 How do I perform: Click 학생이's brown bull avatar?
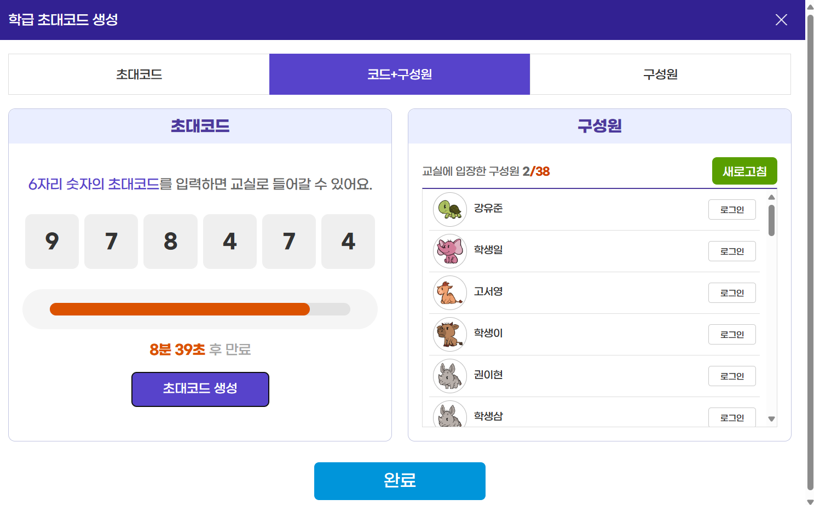click(x=450, y=334)
